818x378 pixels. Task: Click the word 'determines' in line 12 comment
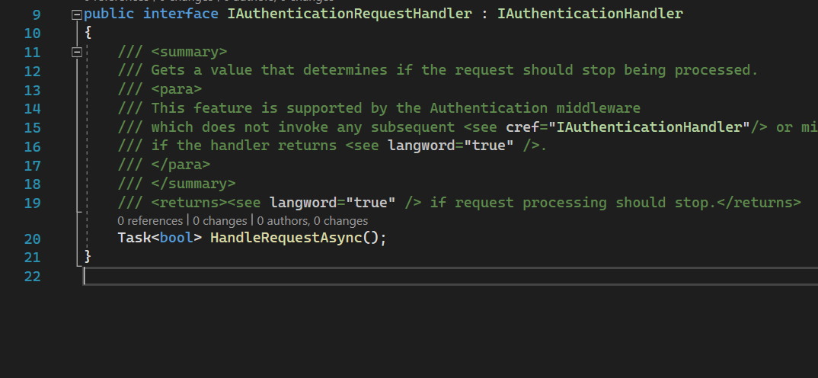point(345,70)
